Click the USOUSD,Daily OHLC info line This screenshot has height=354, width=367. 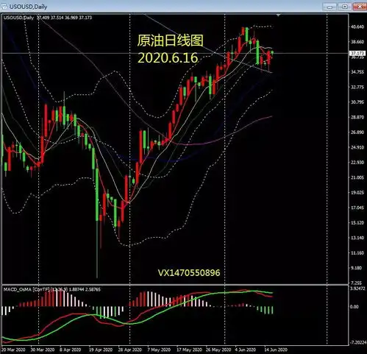[x=48, y=18]
